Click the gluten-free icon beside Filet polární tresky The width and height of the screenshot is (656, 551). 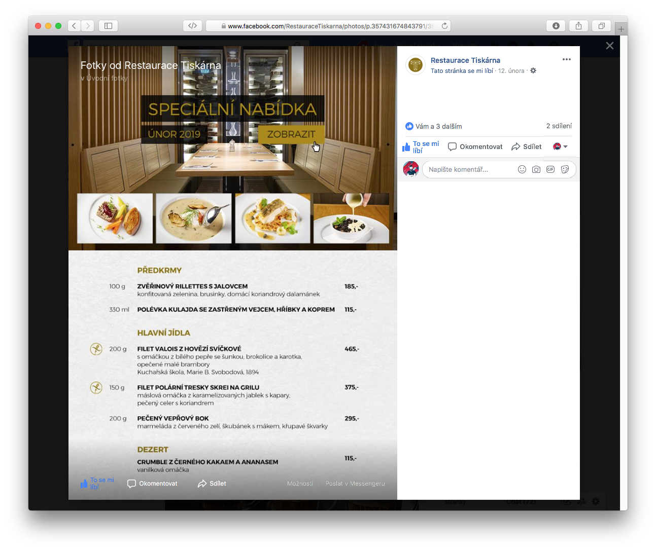[x=96, y=387]
